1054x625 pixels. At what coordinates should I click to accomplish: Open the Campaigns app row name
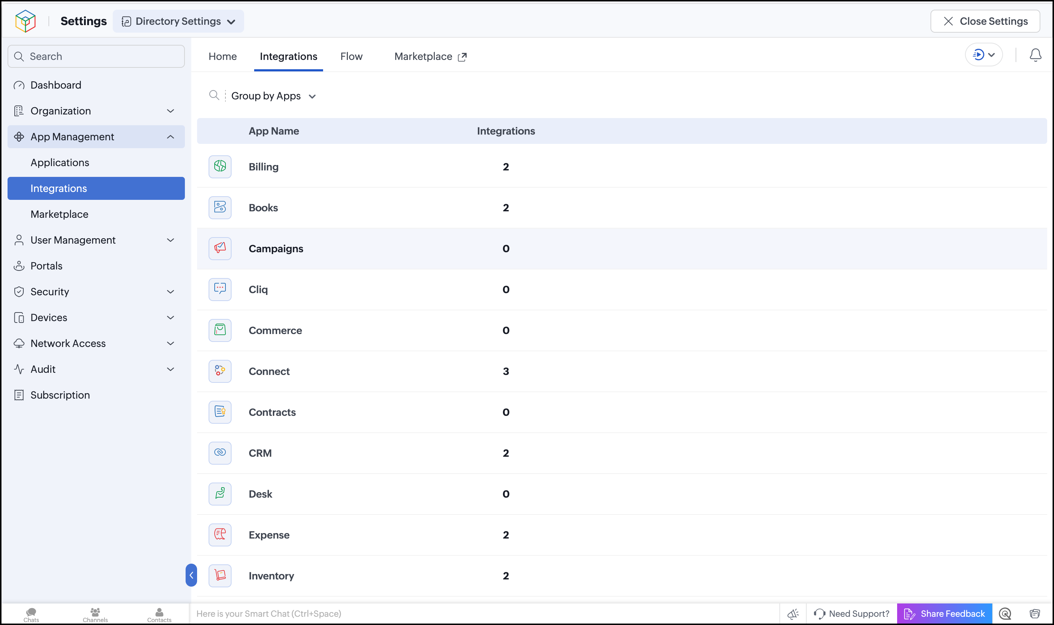275,249
